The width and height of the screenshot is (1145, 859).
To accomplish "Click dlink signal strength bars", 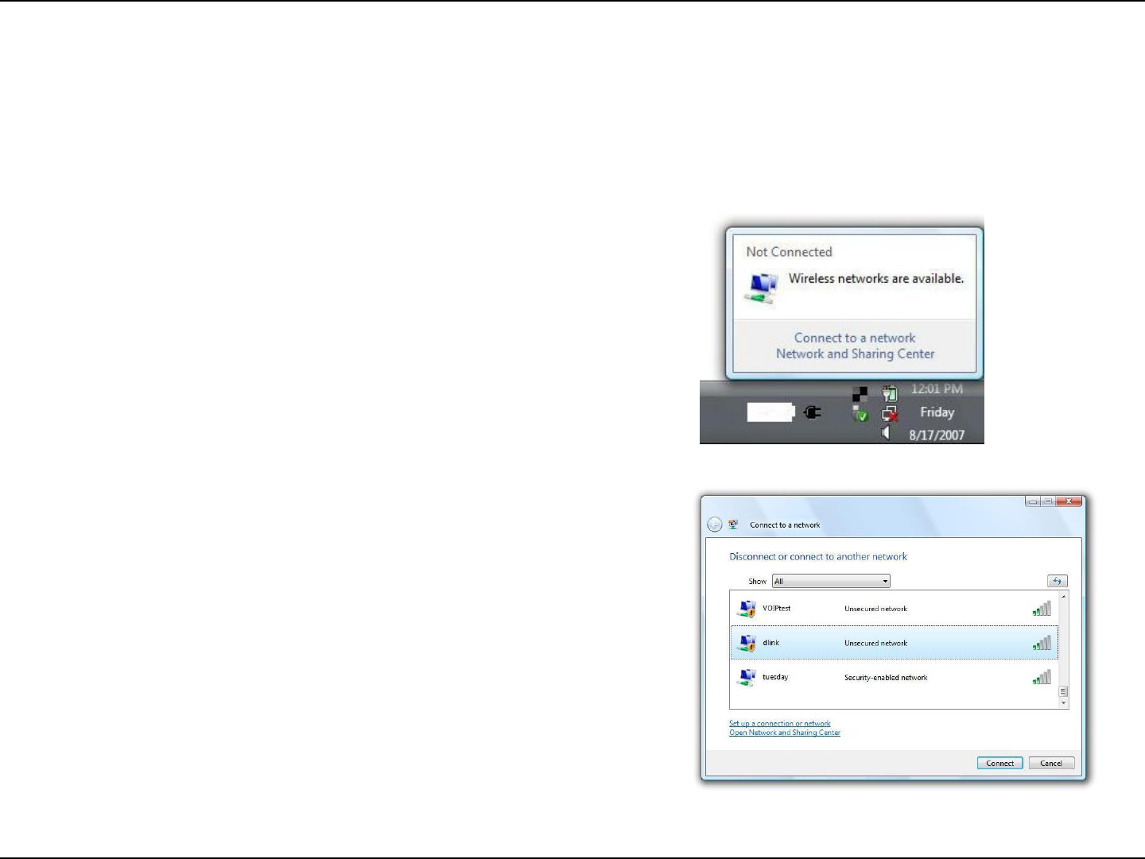I will (1042, 643).
